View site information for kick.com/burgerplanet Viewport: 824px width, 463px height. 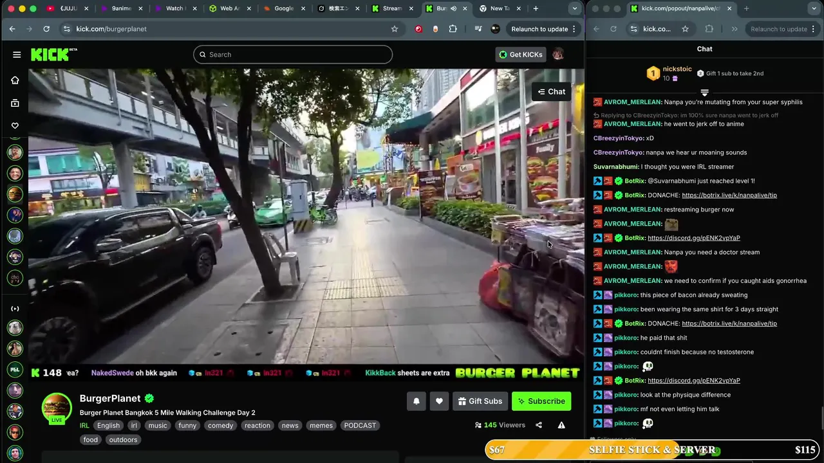(66, 29)
